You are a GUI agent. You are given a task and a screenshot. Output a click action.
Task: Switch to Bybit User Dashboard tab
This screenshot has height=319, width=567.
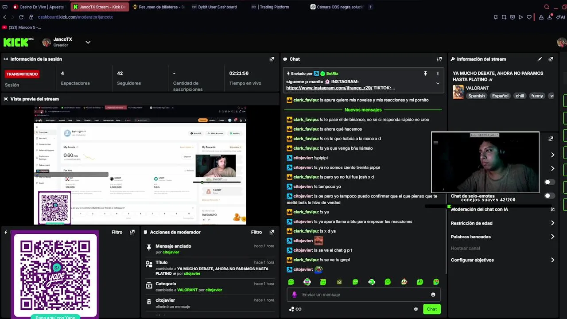(217, 7)
